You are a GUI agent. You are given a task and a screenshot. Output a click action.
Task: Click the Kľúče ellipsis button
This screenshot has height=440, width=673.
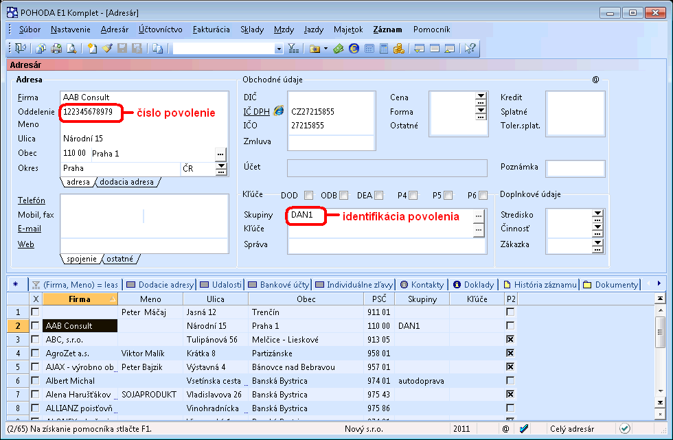(x=479, y=230)
